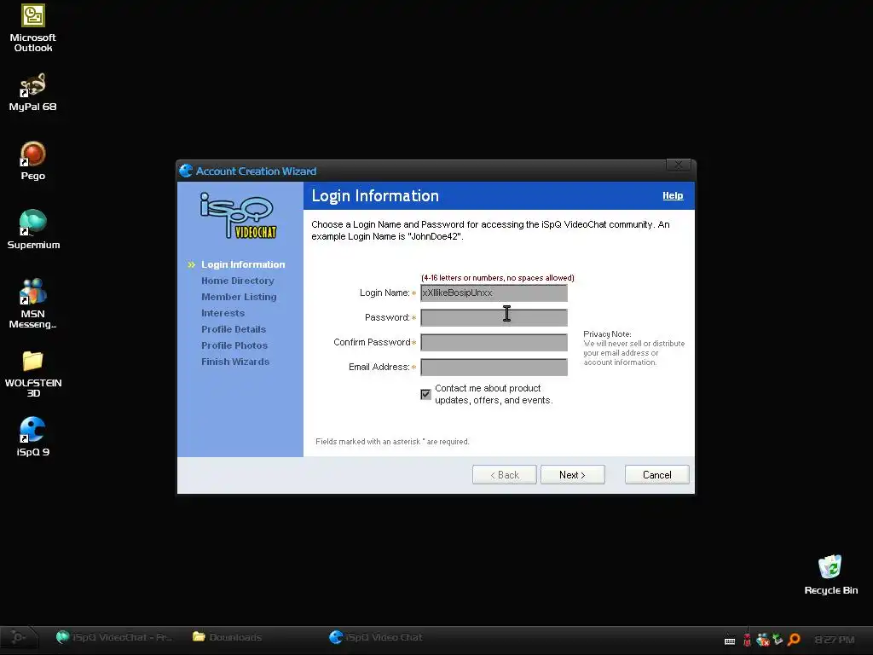Viewport: 873px width, 655px height.
Task: Select Finish Wizards step
Action: (235, 362)
